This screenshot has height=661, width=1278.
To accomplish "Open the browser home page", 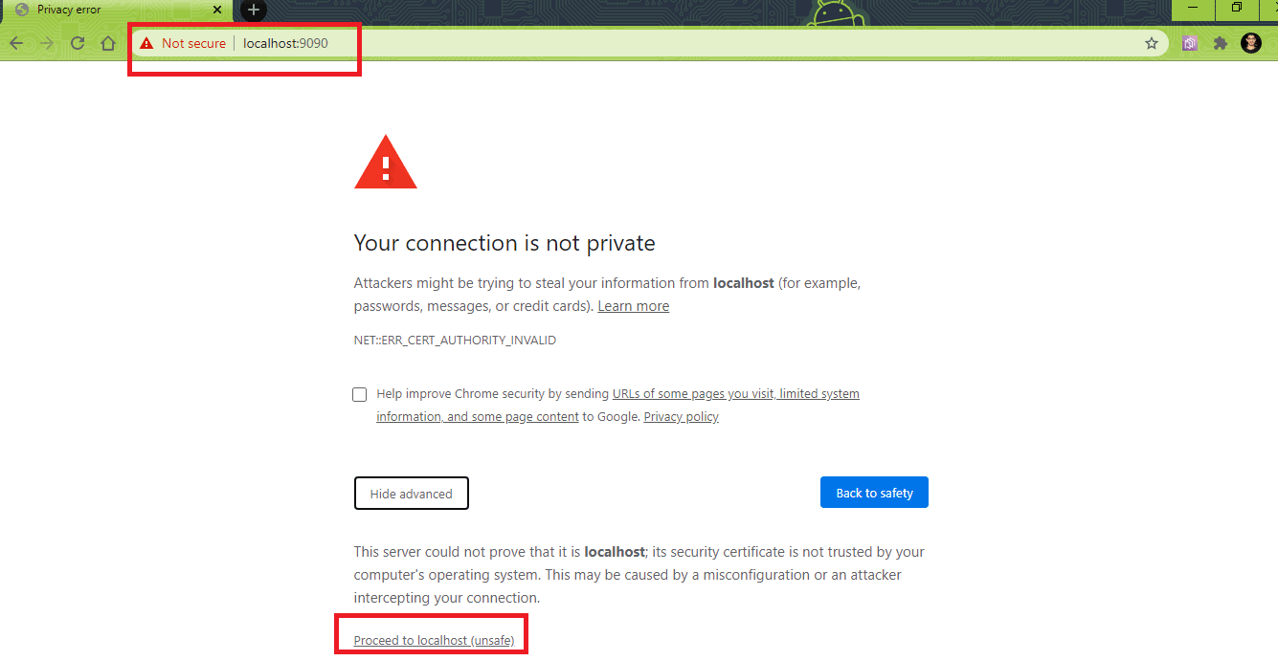I will [108, 43].
